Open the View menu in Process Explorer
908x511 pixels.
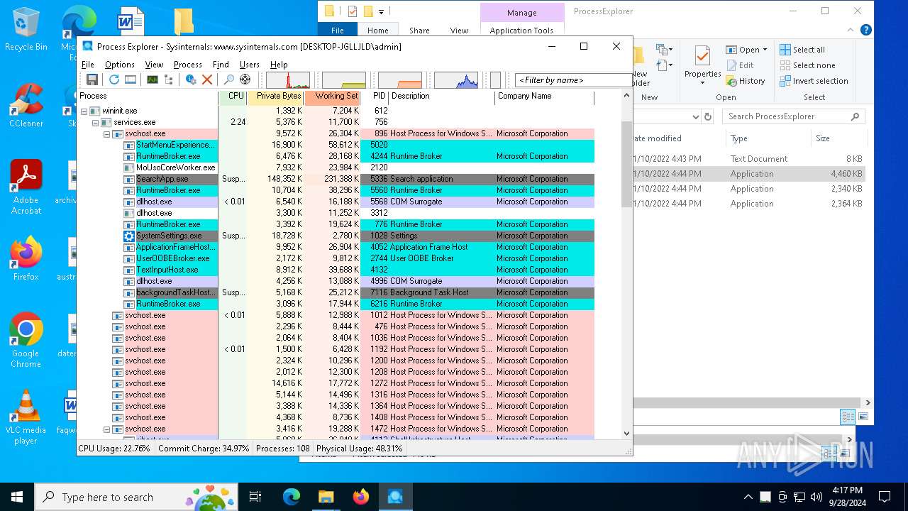click(x=154, y=65)
